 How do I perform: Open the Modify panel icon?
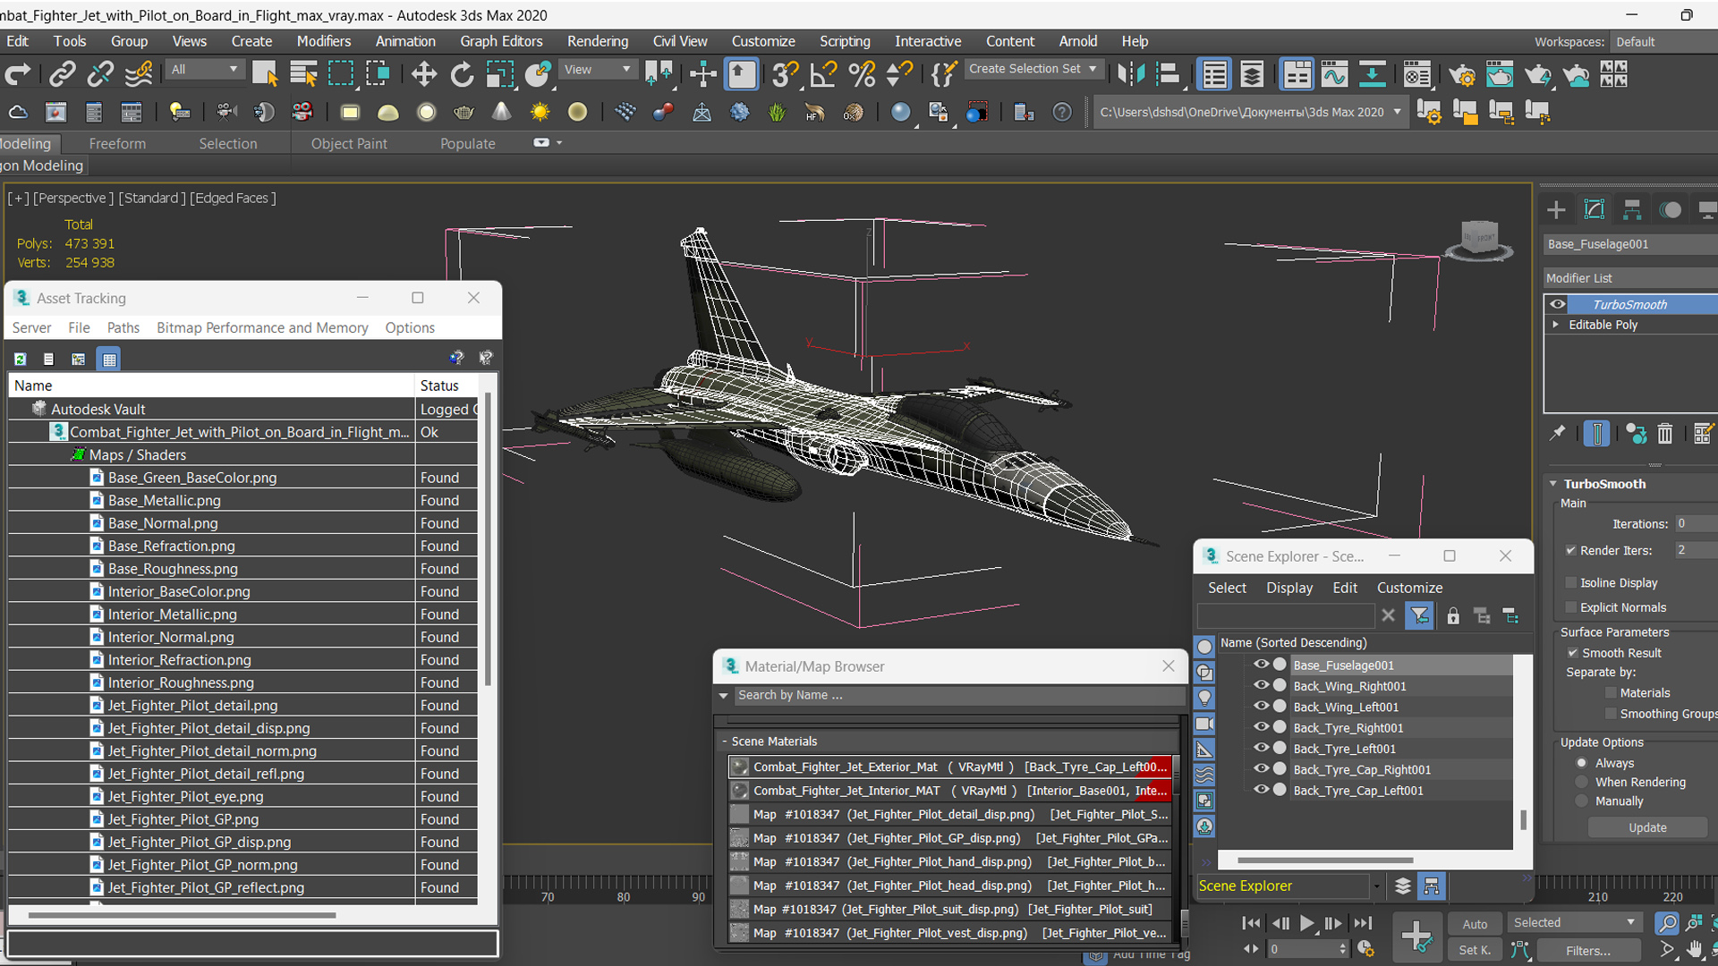click(1595, 209)
